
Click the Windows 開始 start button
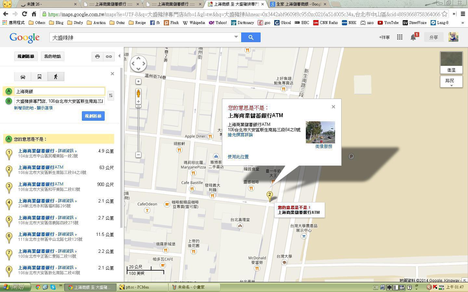pyautogui.click(x=15, y=287)
